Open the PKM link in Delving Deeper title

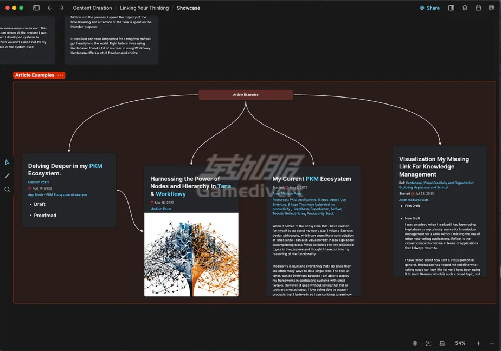coord(96,166)
